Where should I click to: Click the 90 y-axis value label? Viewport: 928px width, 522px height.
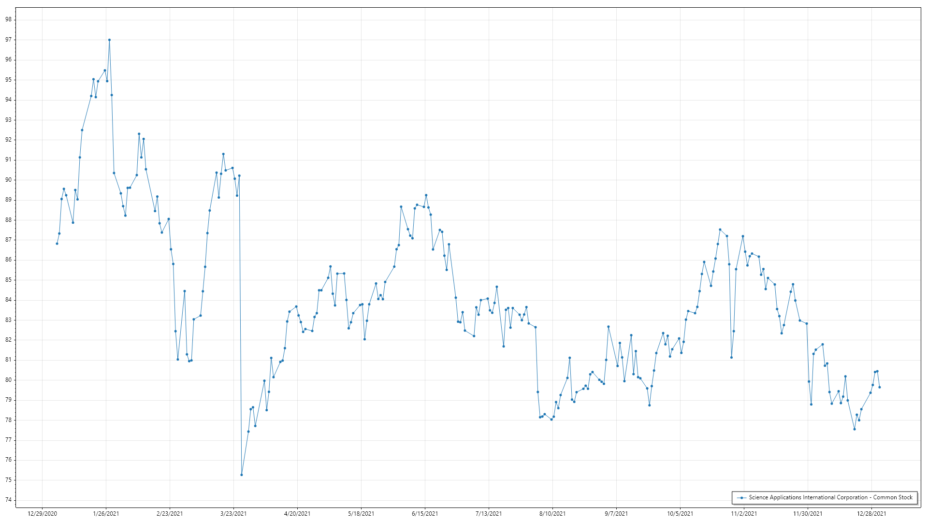[9, 180]
